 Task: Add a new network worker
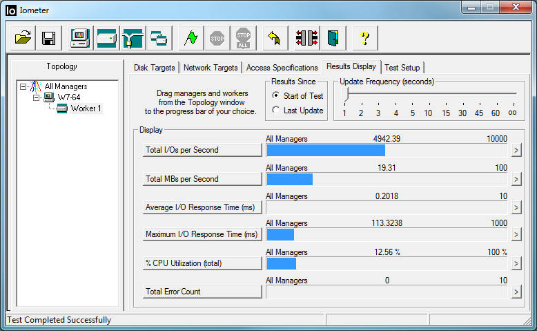click(133, 38)
